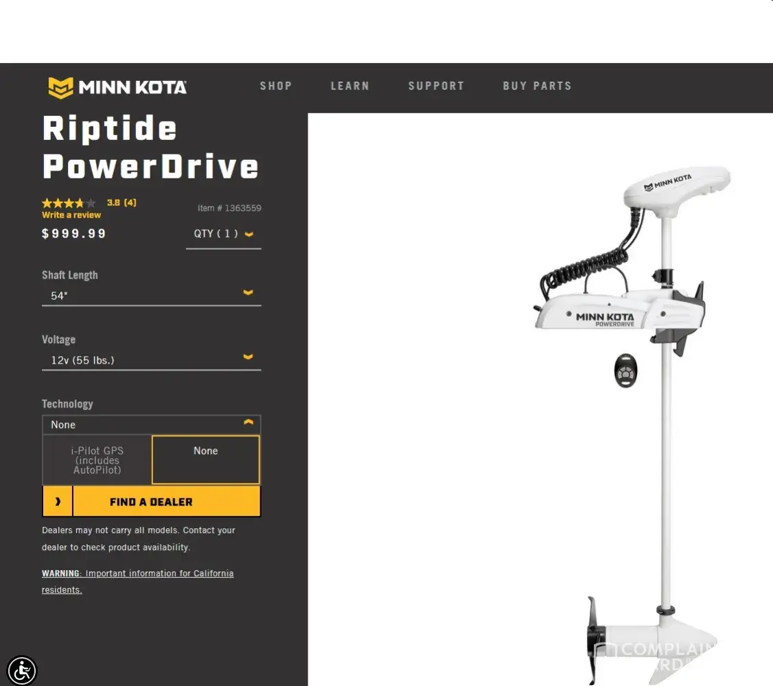Click the $999.99 price text

(x=74, y=233)
